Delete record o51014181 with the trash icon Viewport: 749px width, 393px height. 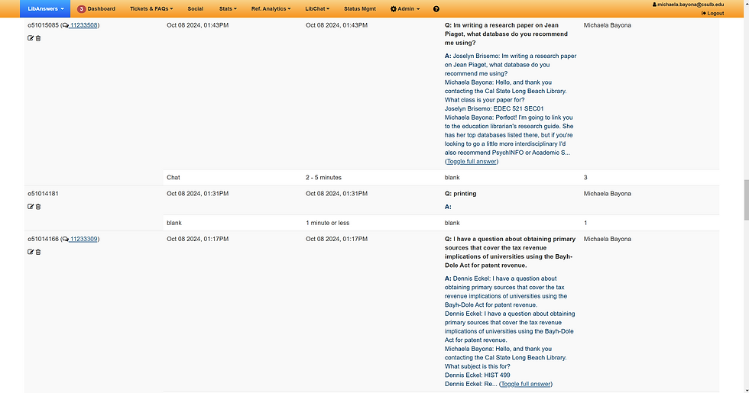[38, 207]
